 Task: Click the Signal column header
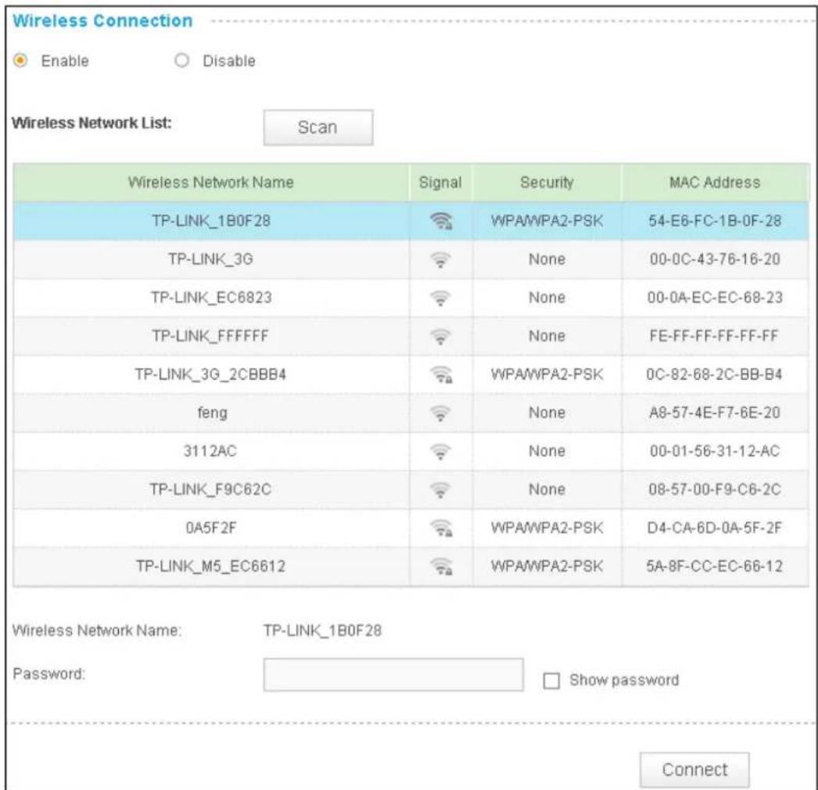pyautogui.click(x=440, y=182)
